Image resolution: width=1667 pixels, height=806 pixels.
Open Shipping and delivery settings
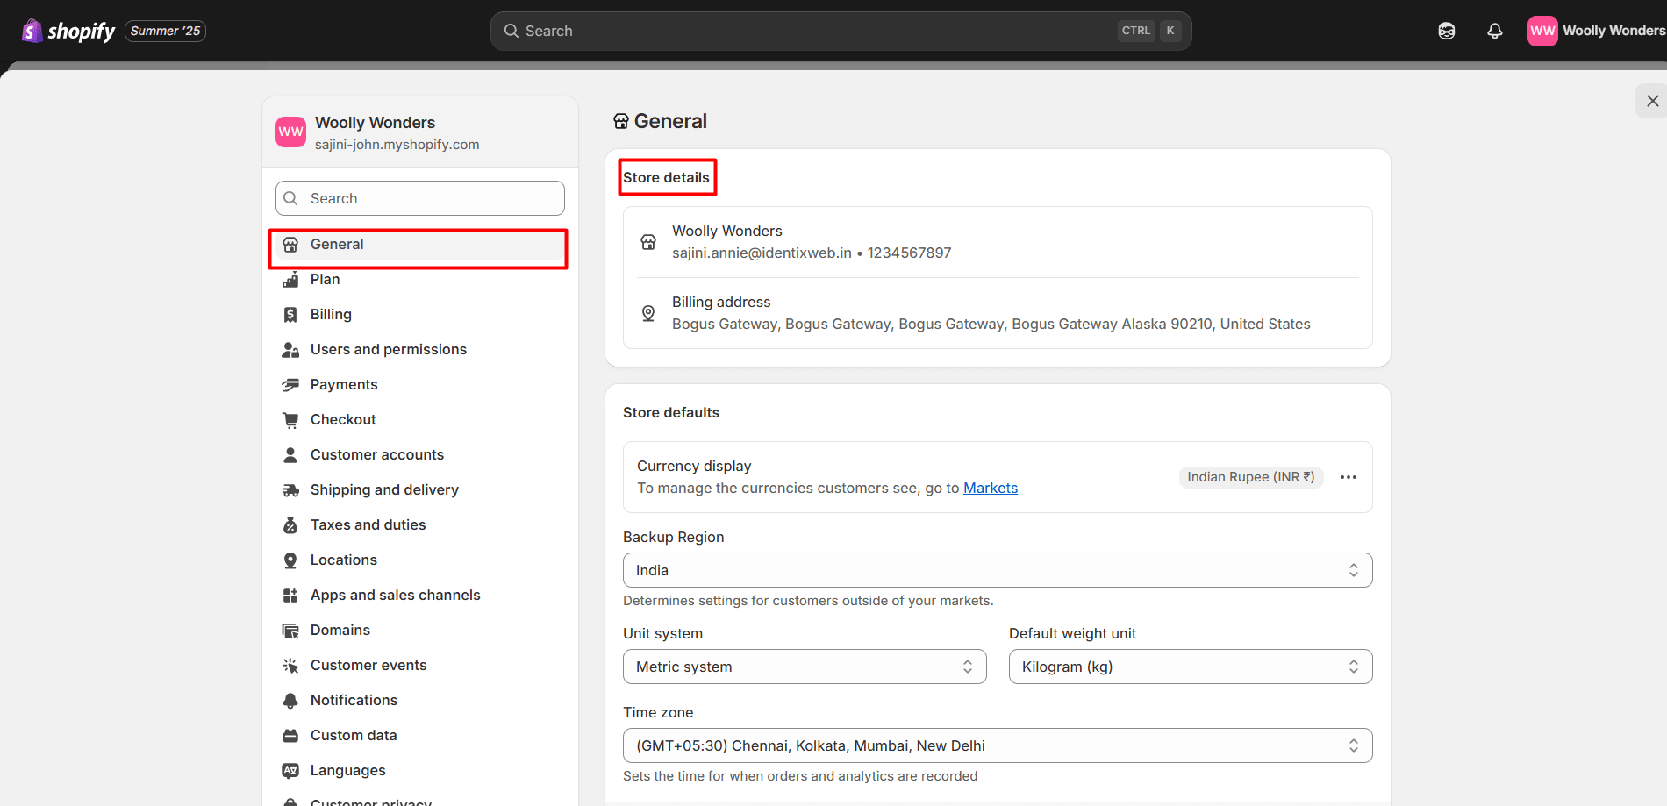coord(419,490)
